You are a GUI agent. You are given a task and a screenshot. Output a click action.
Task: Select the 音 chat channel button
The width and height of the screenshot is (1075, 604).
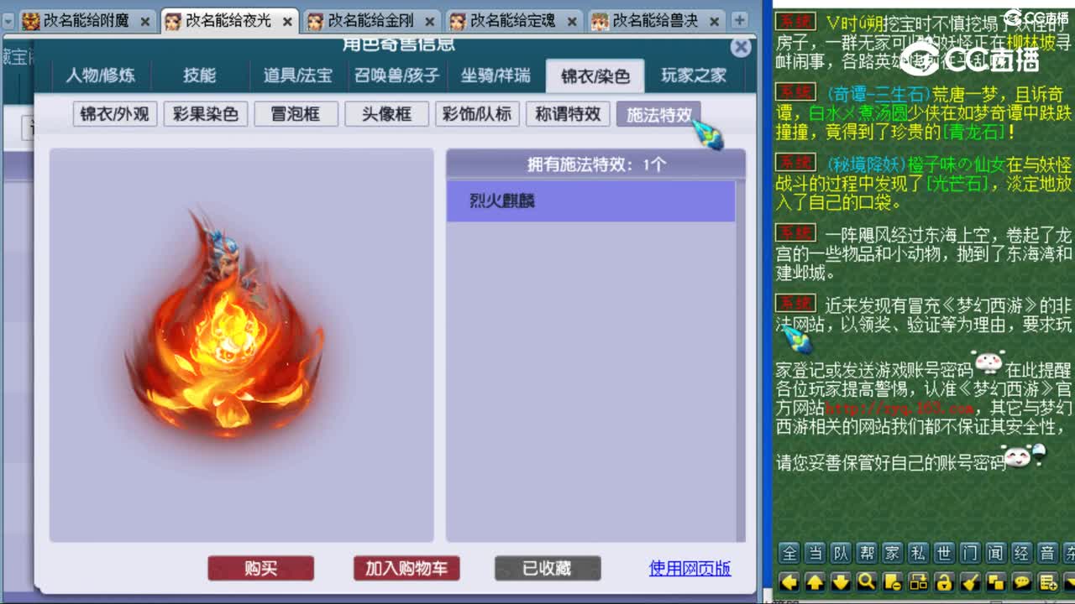(x=1047, y=554)
